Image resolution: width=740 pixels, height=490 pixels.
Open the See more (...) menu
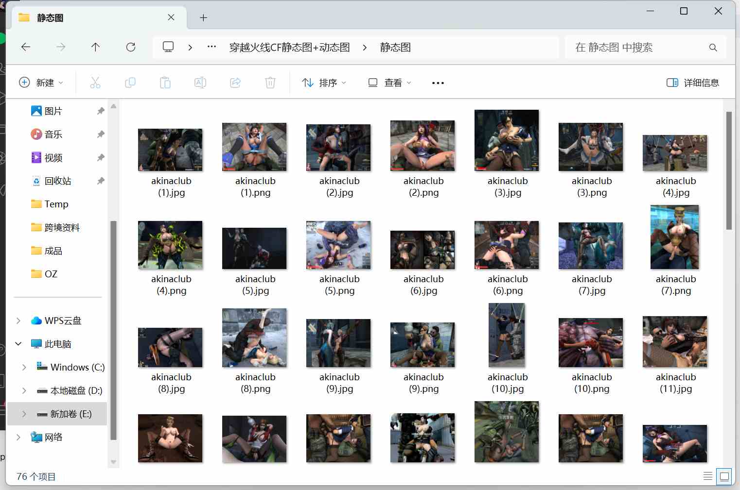pyautogui.click(x=437, y=83)
